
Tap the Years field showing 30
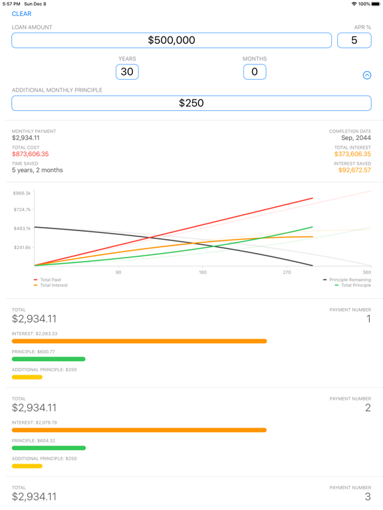point(128,72)
